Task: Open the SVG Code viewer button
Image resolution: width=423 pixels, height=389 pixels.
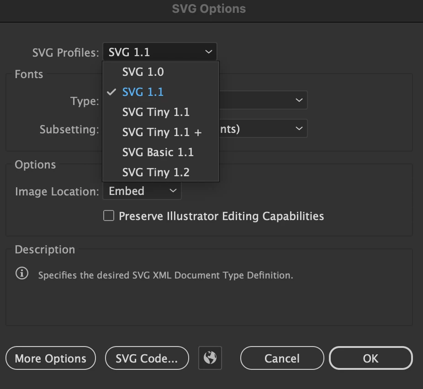Action: (147, 358)
